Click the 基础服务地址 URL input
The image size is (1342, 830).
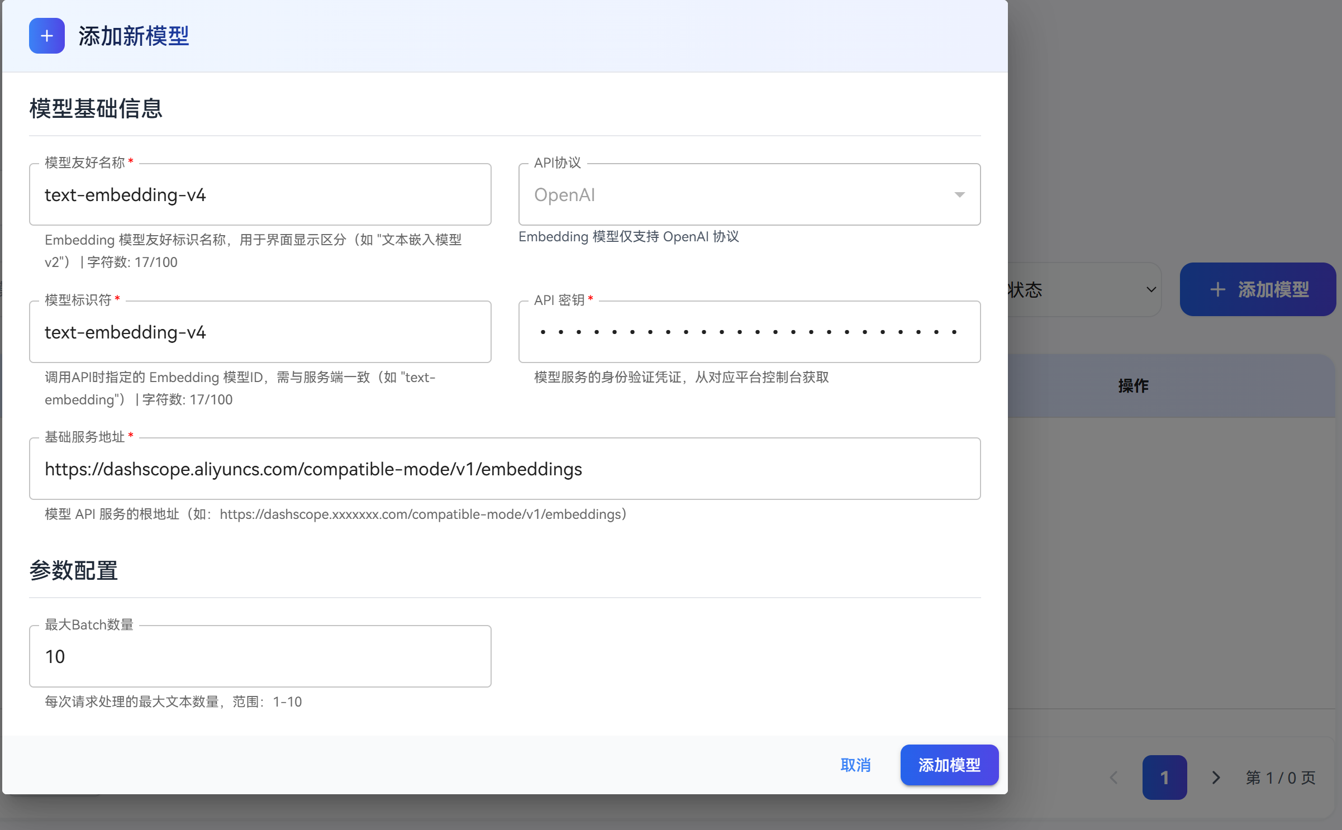[505, 469]
